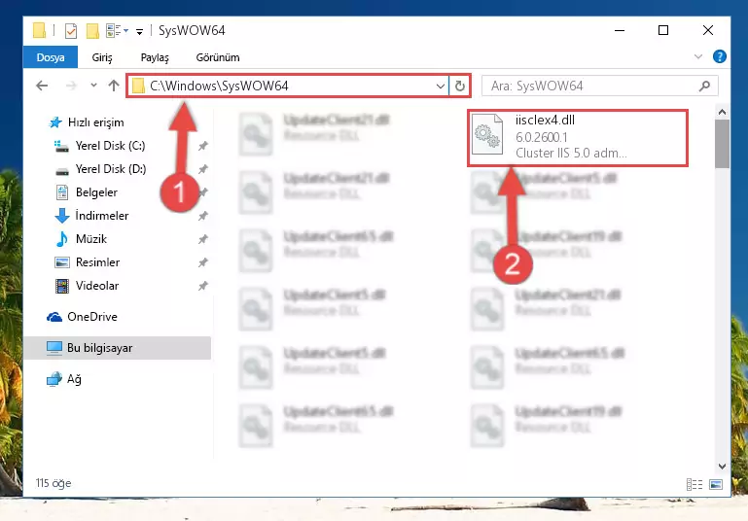
Task: Click the pin icon beside İndirmeler
Action: point(203,216)
